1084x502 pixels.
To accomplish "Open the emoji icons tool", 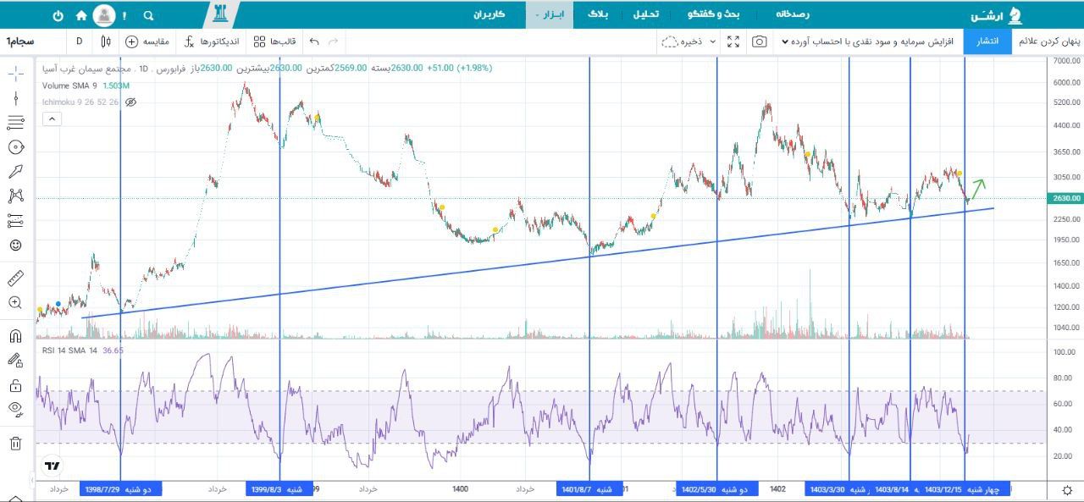I will [x=15, y=245].
